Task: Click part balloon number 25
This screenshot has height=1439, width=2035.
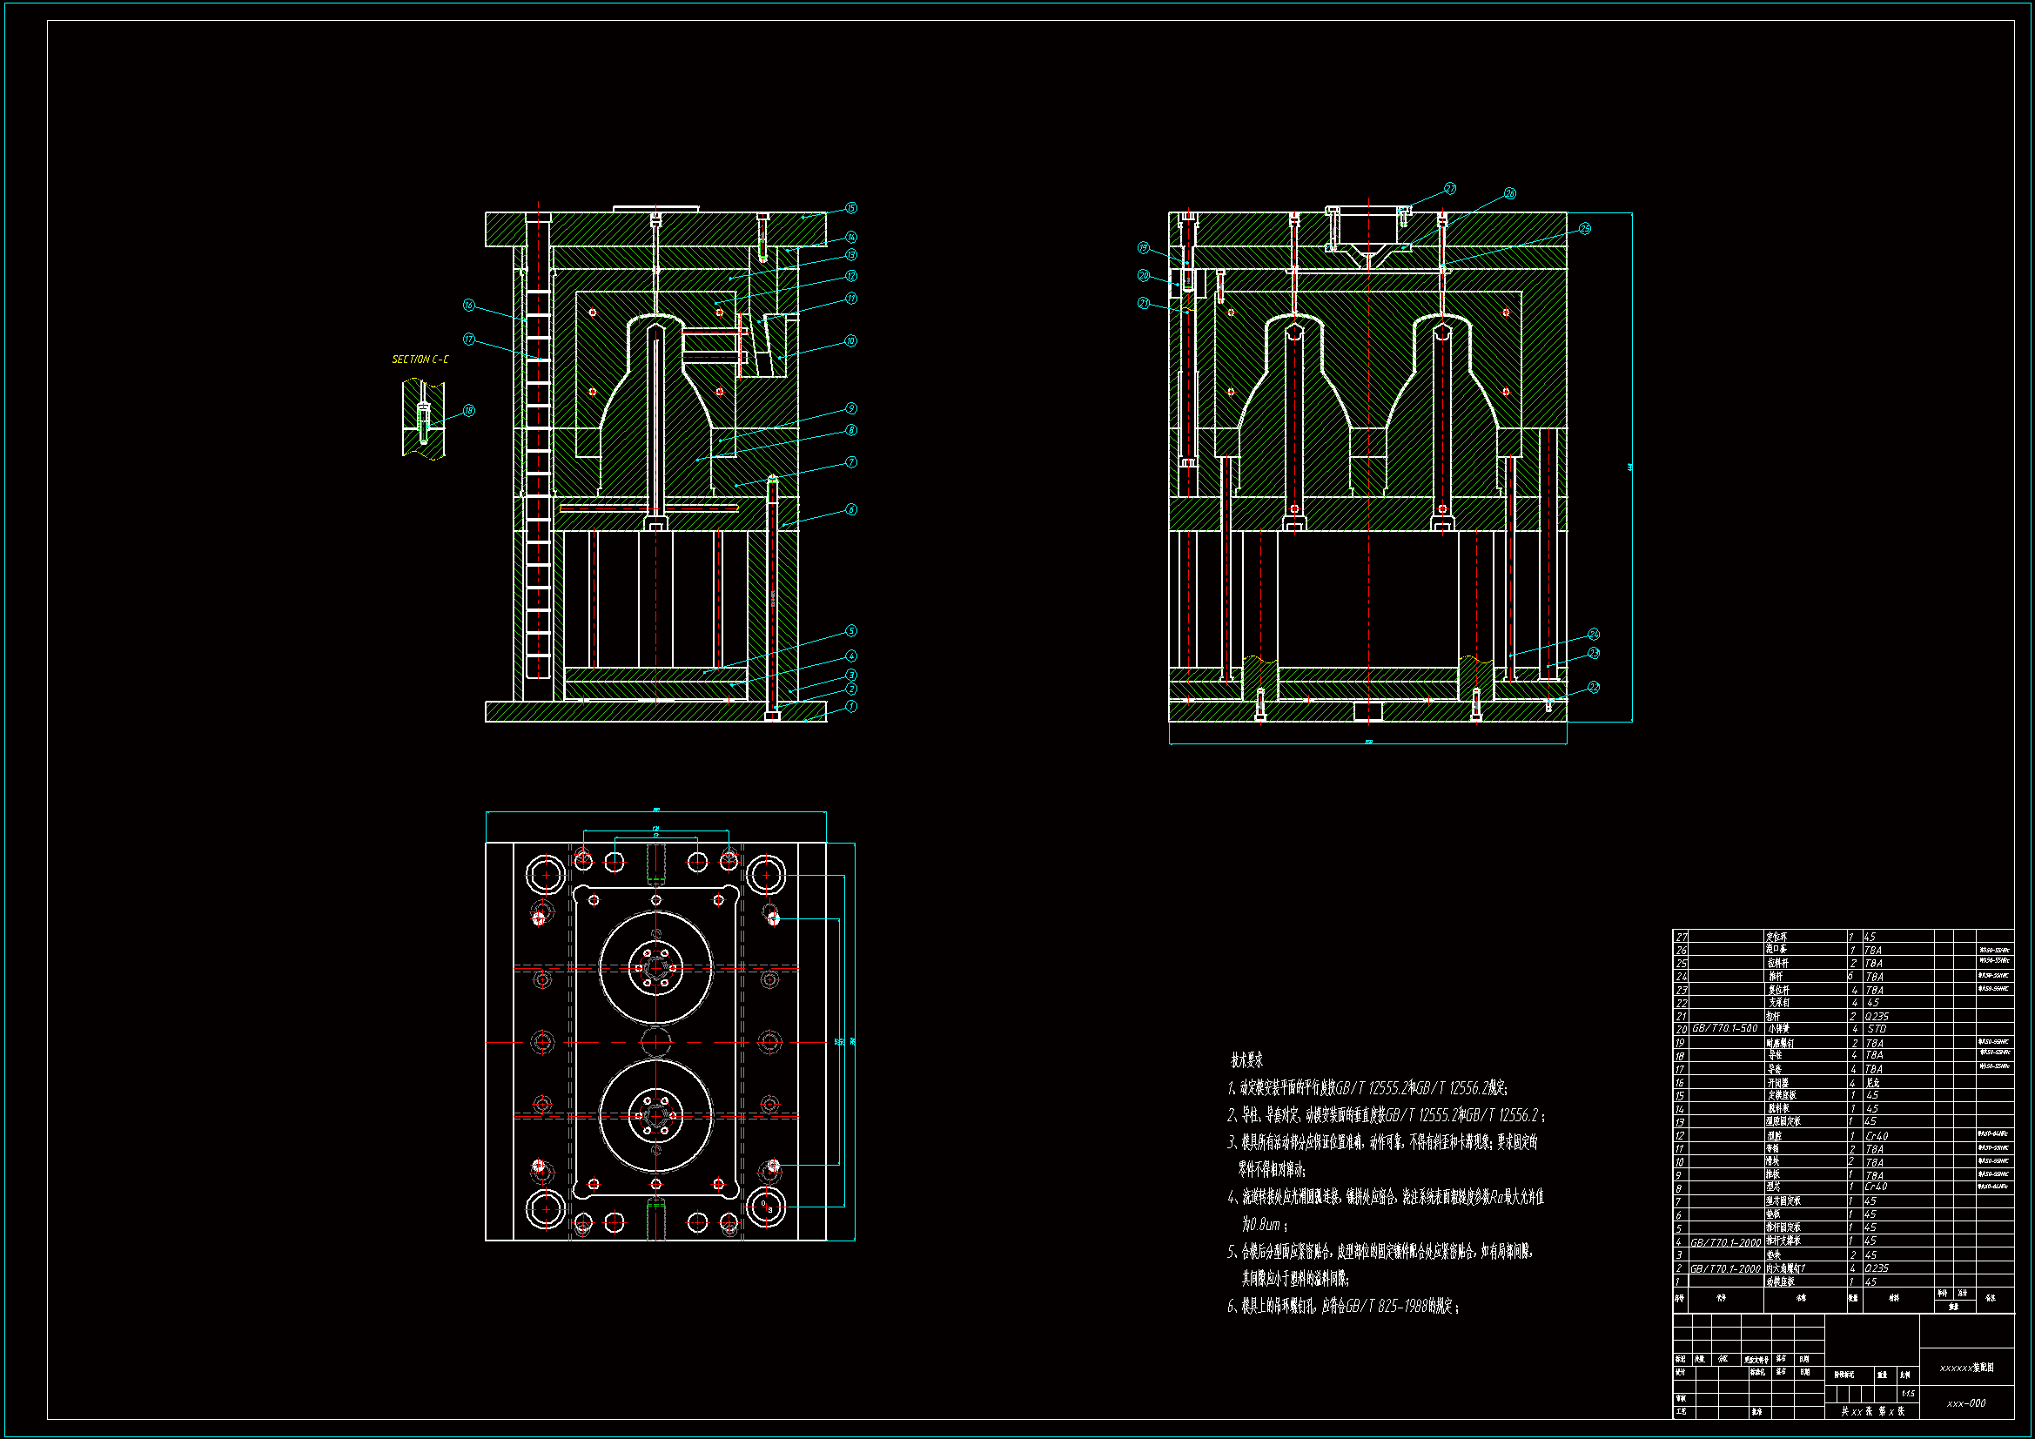Action: coord(1585,229)
